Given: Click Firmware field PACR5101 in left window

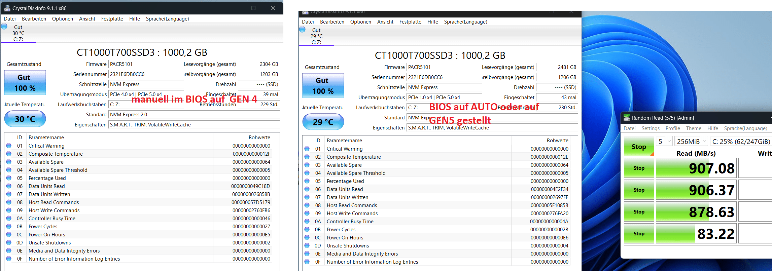Looking at the screenshot, I should click(146, 64).
